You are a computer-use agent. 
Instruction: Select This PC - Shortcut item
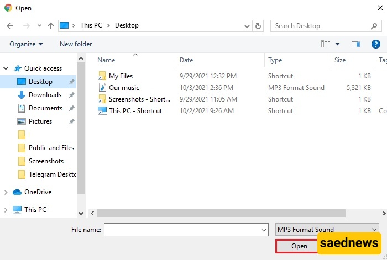pos(135,111)
